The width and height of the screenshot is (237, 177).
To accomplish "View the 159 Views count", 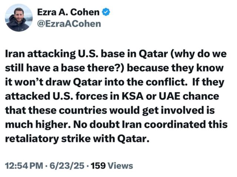I will (x=112, y=166).
